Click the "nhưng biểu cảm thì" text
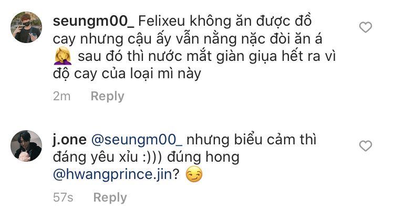Image resolution: width=394 pixels, height=221 pixels. 258,140
